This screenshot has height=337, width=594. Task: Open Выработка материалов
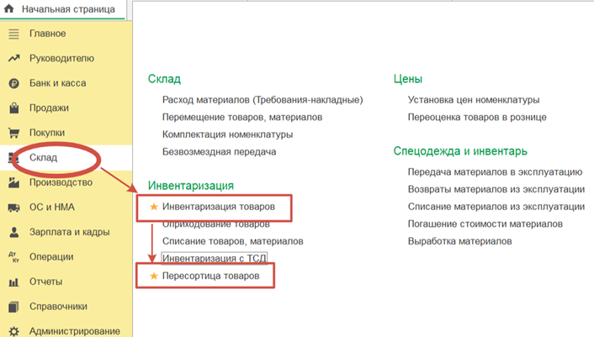[459, 241]
